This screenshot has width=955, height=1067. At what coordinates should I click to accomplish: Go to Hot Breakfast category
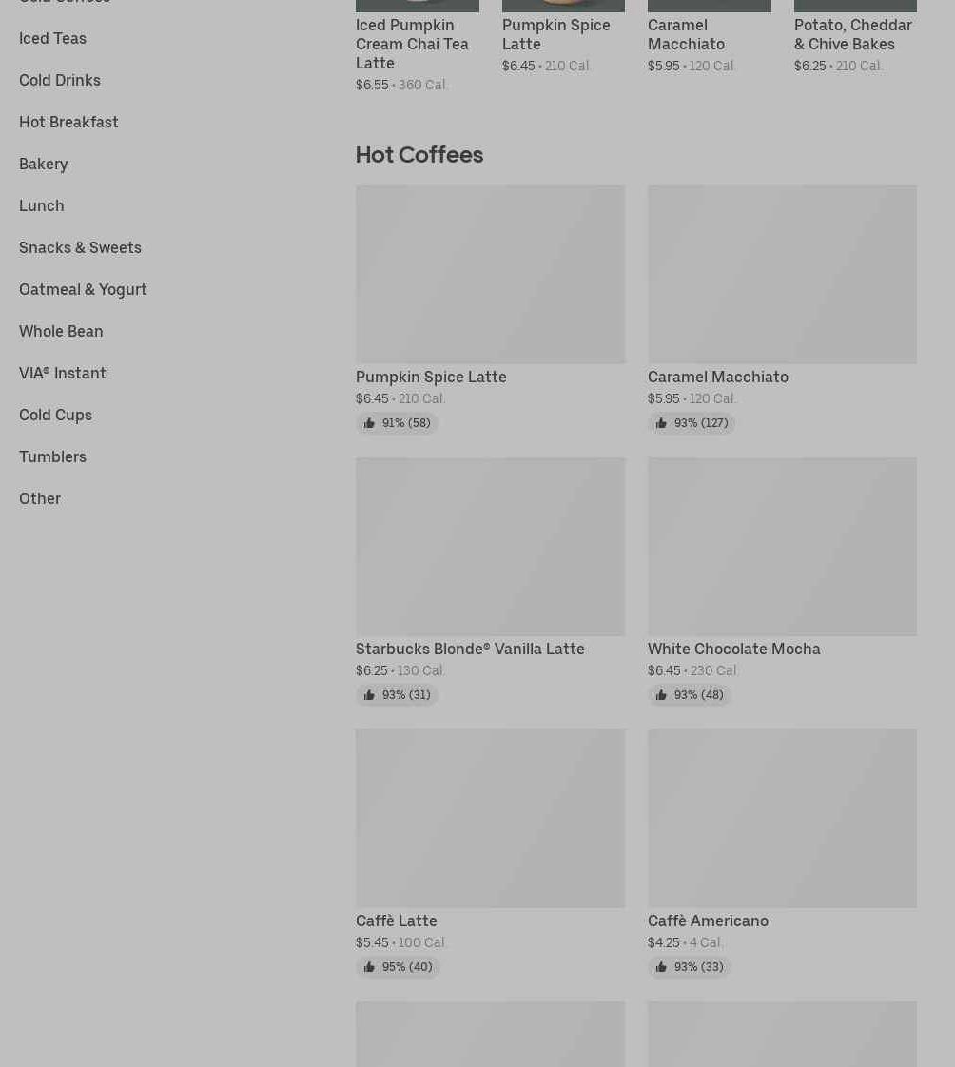click(x=68, y=122)
